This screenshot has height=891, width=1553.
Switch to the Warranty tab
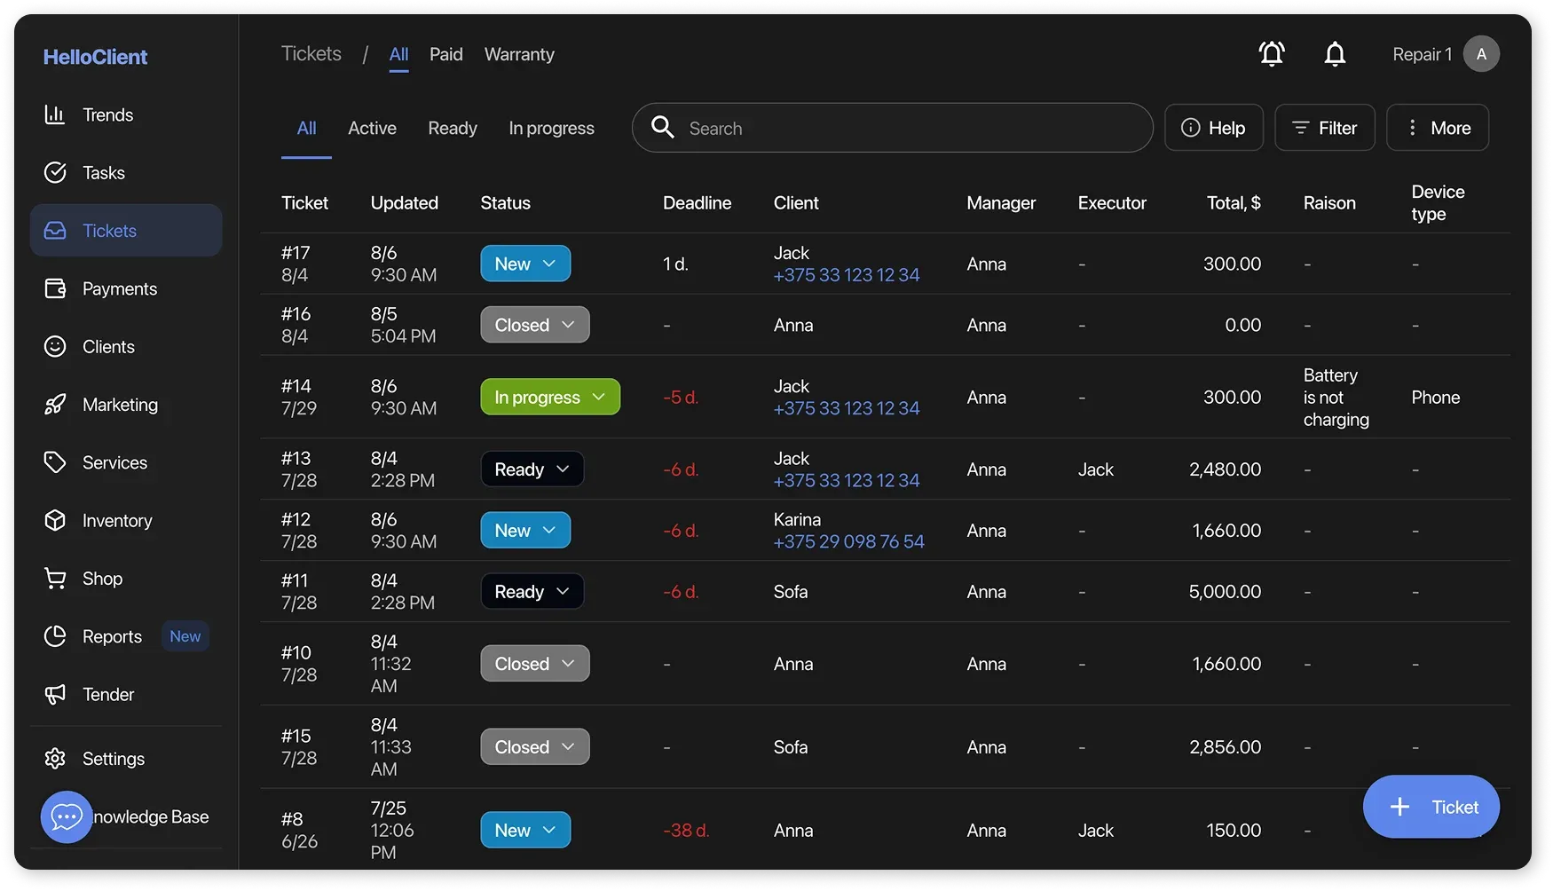click(518, 54)
